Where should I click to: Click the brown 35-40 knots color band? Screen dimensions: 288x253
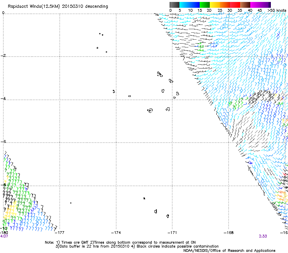point(245,5)
